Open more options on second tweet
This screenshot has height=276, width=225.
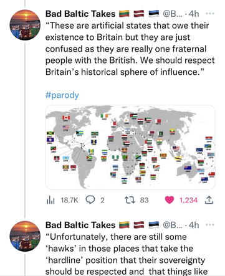coord(210,225)
